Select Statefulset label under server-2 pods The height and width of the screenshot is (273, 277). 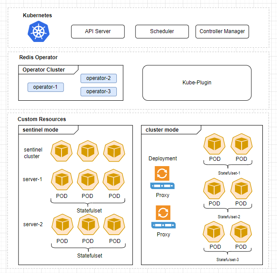coord(89,256)
